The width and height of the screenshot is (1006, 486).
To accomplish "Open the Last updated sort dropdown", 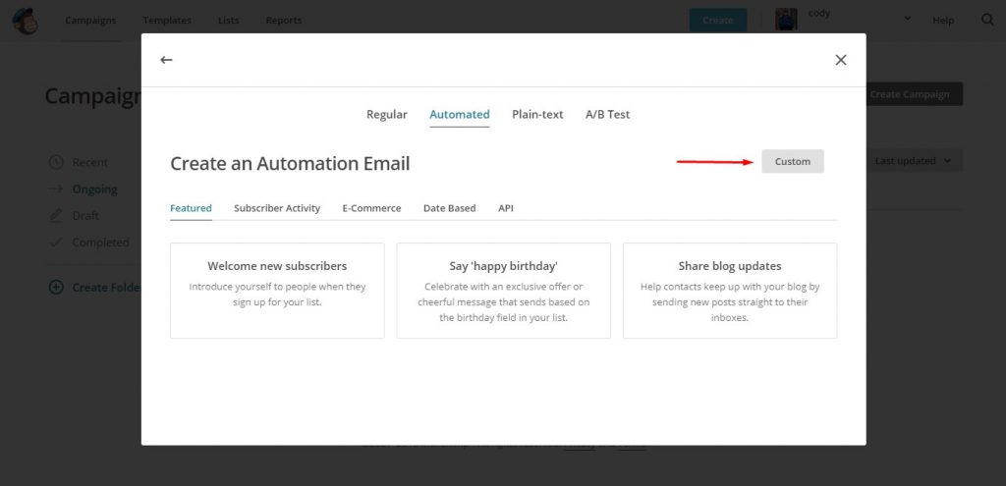I will [913, 161].
